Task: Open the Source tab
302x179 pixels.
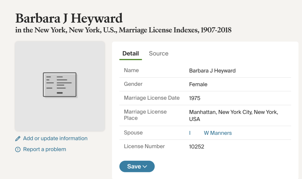Action: (158, 54)
